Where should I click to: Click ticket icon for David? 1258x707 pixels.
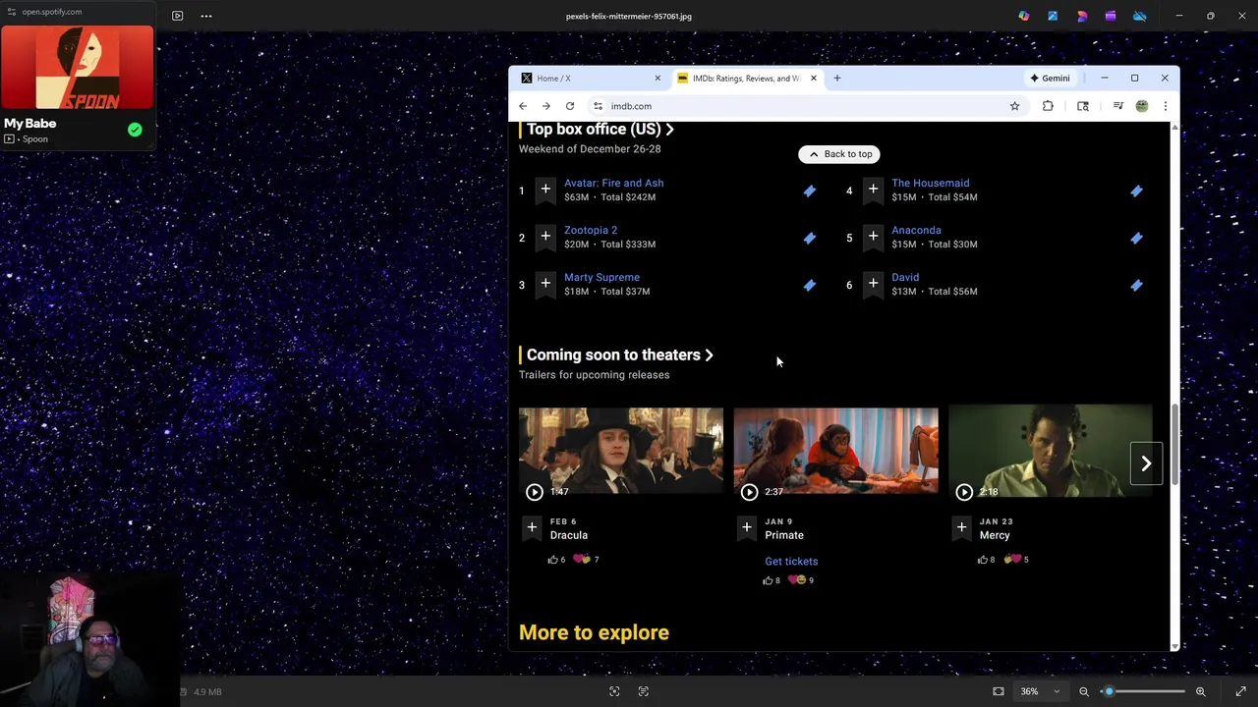(1136, 286)
